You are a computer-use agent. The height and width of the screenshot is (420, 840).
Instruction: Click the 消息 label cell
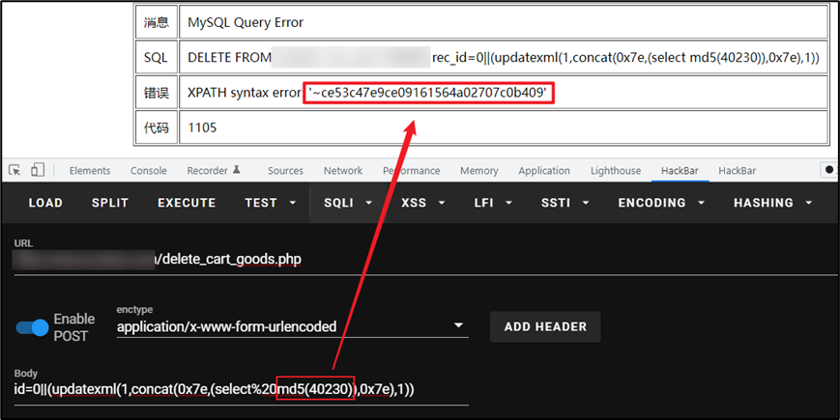156,22
